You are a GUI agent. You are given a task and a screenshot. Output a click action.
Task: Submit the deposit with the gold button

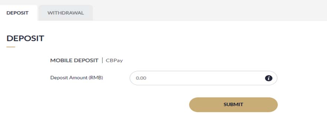tap(233, 105)
